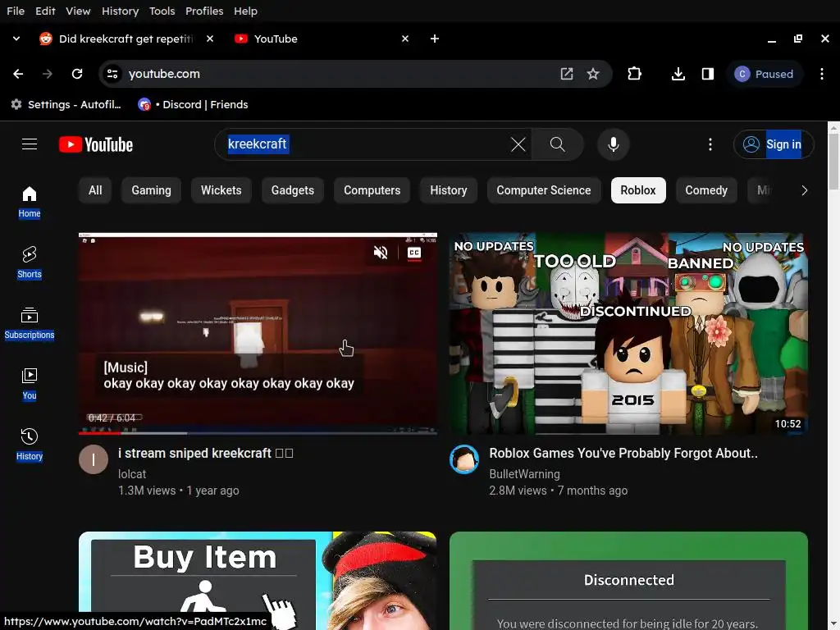840x630 pixels.
Task: Open YouTube settings three-dot menu
Action: coord(710,144)
